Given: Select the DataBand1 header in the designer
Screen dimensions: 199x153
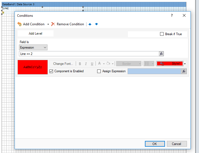Looking at the screenshot, I should pyautogui.click(x=94, y=4).
